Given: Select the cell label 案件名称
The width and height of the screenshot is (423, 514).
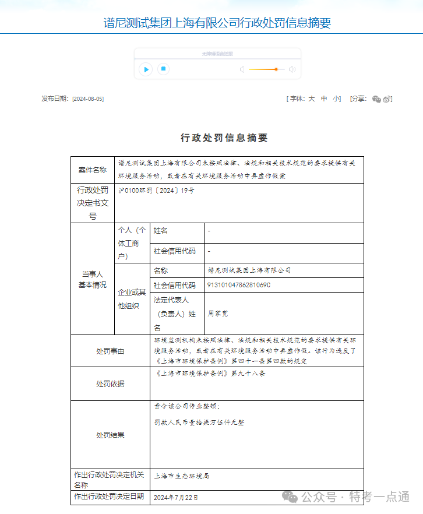Looking at the screenshot, I should [x=93, y=170].
